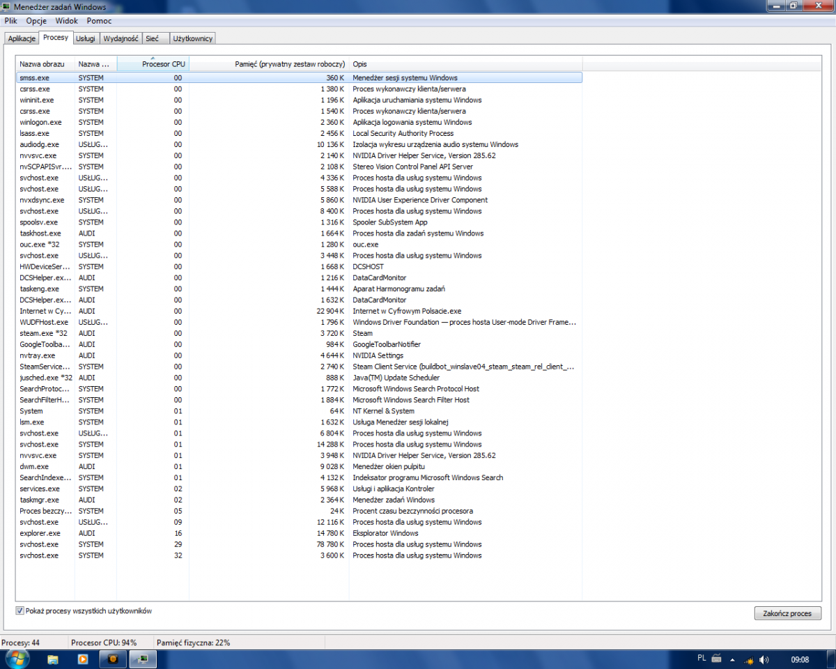
Task: Click the Java(TM) Update Scheduler description
Action: tap(396, 378)
